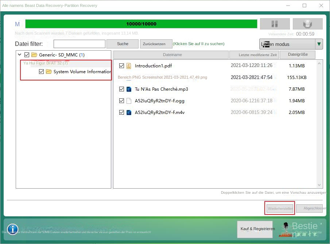Click the size value 155.13KB
The height and width of the screenshot is (244, 330).
click(296, 77)
